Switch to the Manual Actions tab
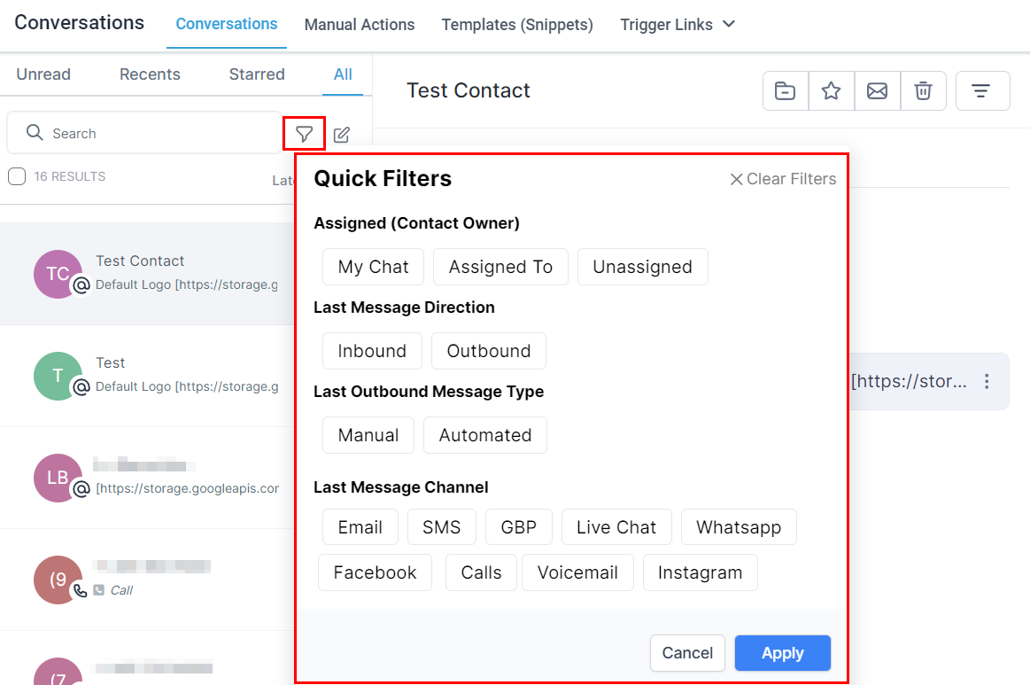Screen dimensions: 1030x685 coord(360,25)
